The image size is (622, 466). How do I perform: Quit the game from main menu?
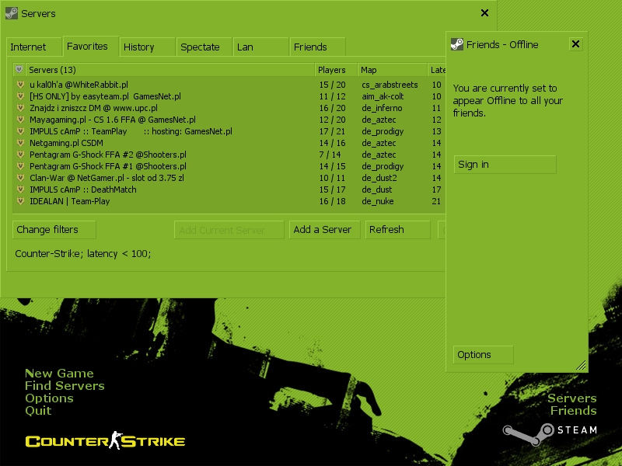[x=38, y=411]
